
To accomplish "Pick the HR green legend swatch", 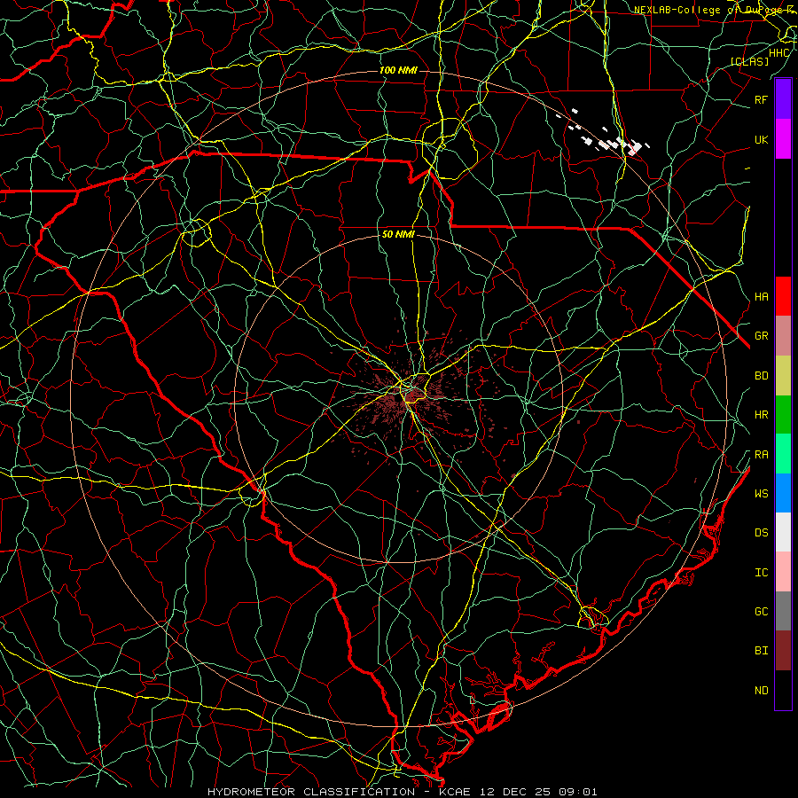I will pos(783,414).
